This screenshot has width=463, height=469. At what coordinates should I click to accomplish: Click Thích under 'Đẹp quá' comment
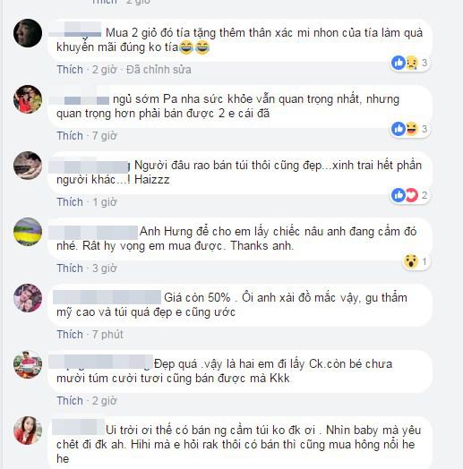(x=70, y=401)
